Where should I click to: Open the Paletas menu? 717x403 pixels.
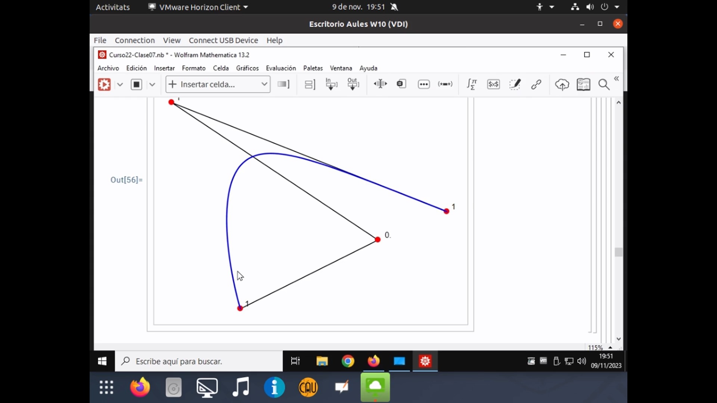point(313,68)
